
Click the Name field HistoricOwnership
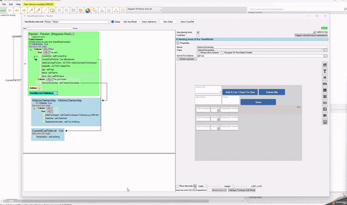click(x=262, y=47)
